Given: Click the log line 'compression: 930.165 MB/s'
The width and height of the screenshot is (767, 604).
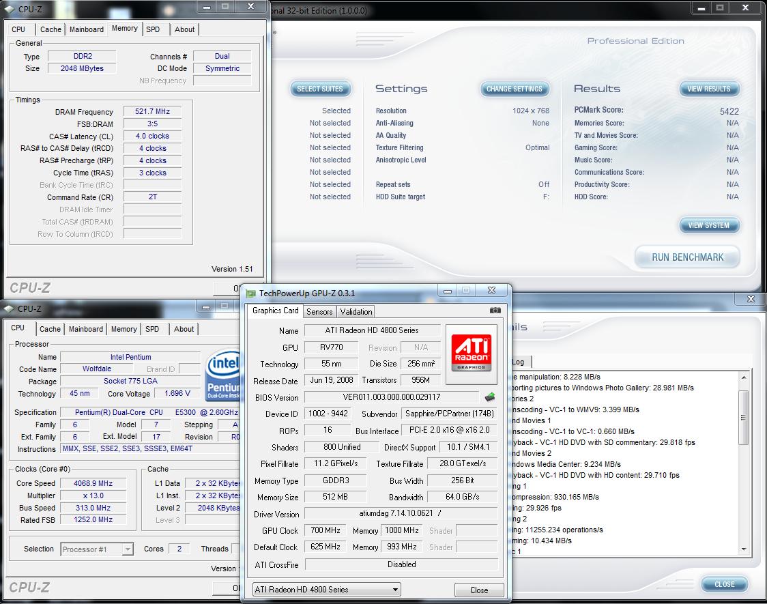Looking at the screenshot, I should [x=555, y=497].
